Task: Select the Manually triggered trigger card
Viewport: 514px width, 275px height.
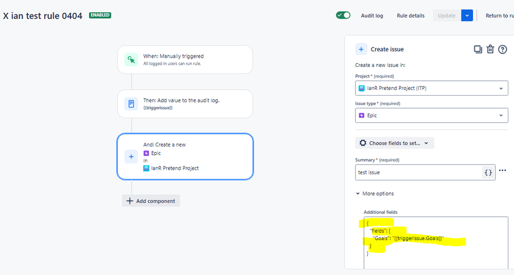Action: click(185, 60)
